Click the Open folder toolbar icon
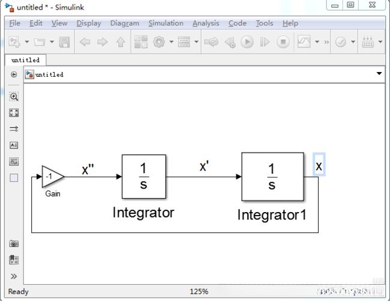390x301 pixels. click(x=39, y=41)
